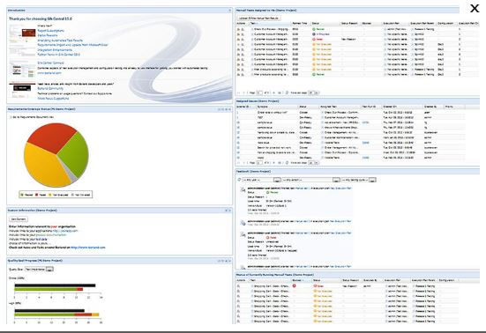Click the refresh icon in the Feedback panel
486x333 pixels.
tap(239, 180)
